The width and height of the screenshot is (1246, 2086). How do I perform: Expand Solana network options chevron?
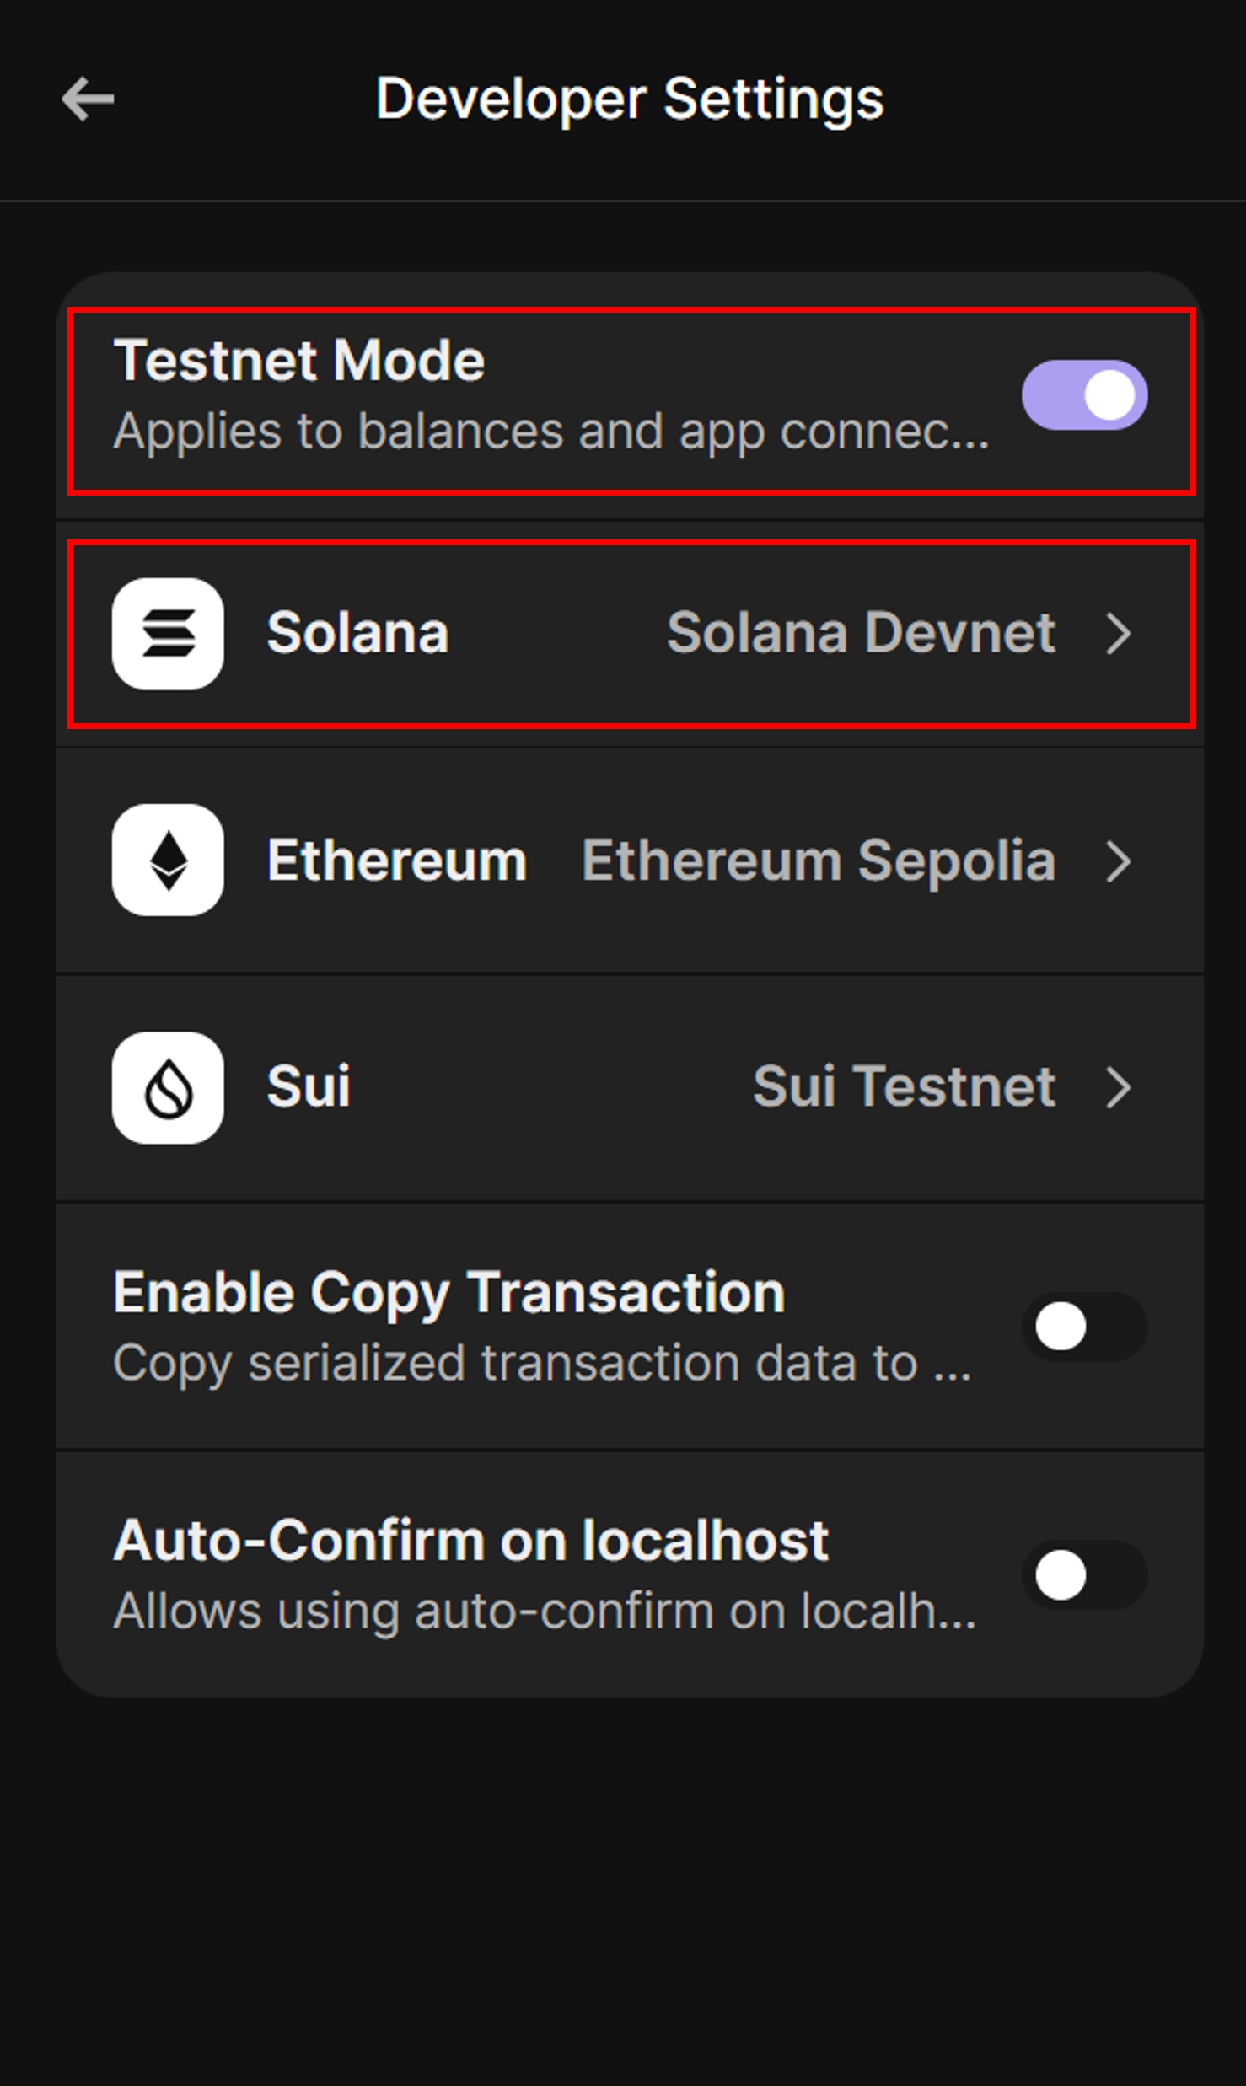[x=1119, y=634]
